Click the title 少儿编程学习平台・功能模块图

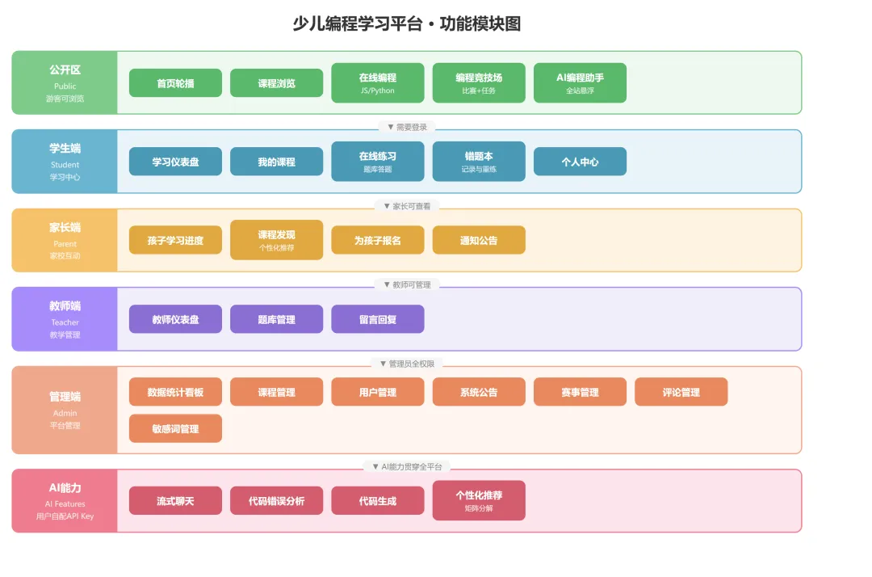(x=407, y=24)
